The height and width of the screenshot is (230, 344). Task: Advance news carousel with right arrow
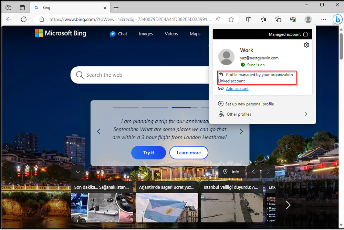click(288, 205)
